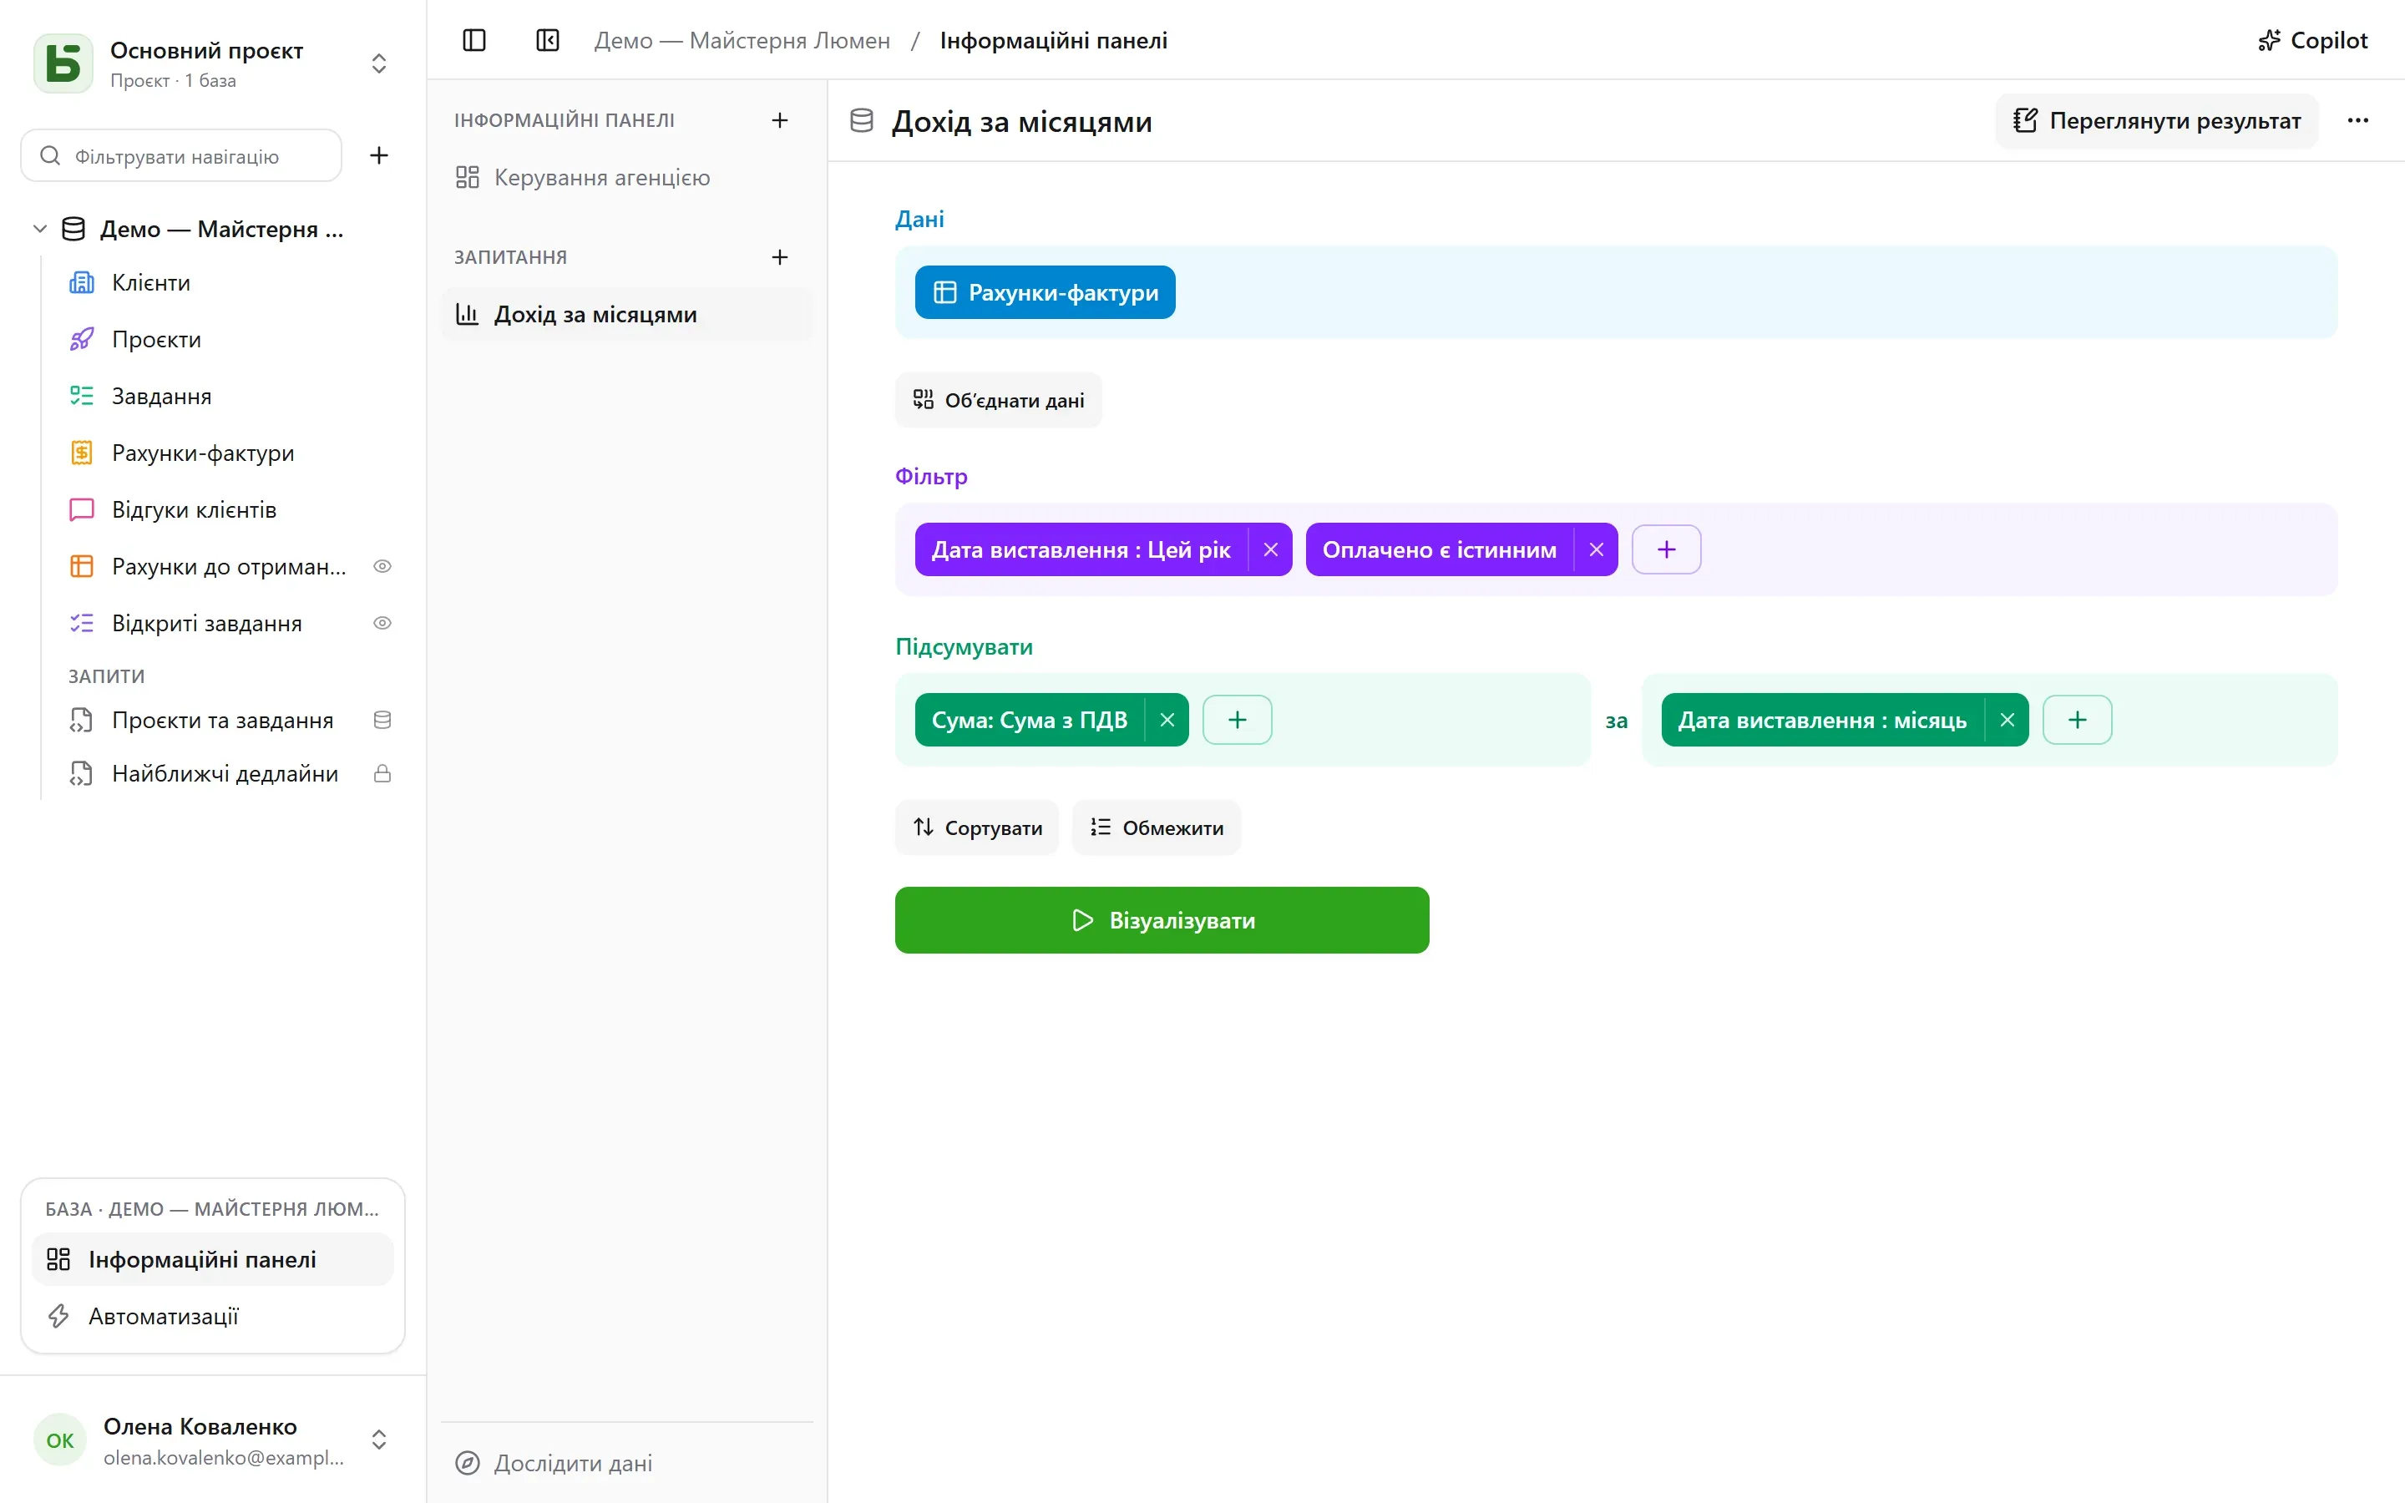Open the three-dot more options menu
Viewport: 2405px width, 1503px height.
point(2357,120)
